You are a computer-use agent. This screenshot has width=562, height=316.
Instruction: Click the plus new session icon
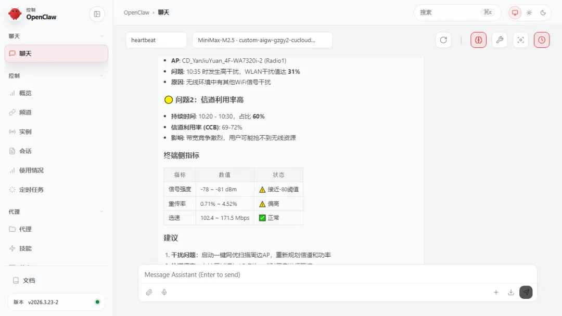[496, 293]
